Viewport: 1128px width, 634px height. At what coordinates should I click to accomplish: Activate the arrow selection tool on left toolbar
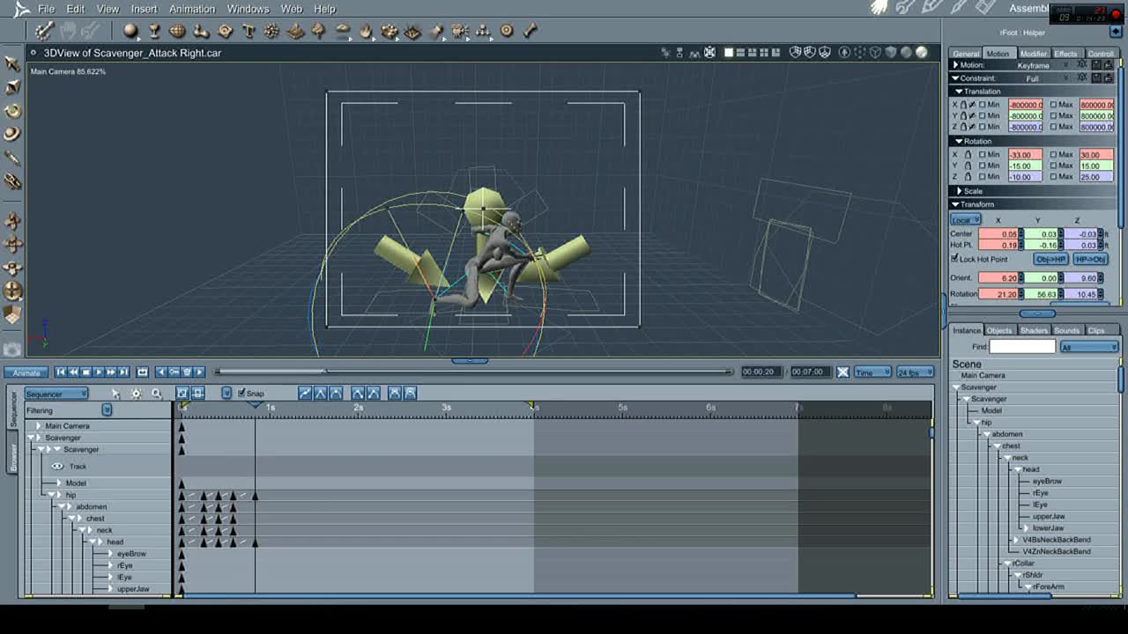[x=12, y=63]
